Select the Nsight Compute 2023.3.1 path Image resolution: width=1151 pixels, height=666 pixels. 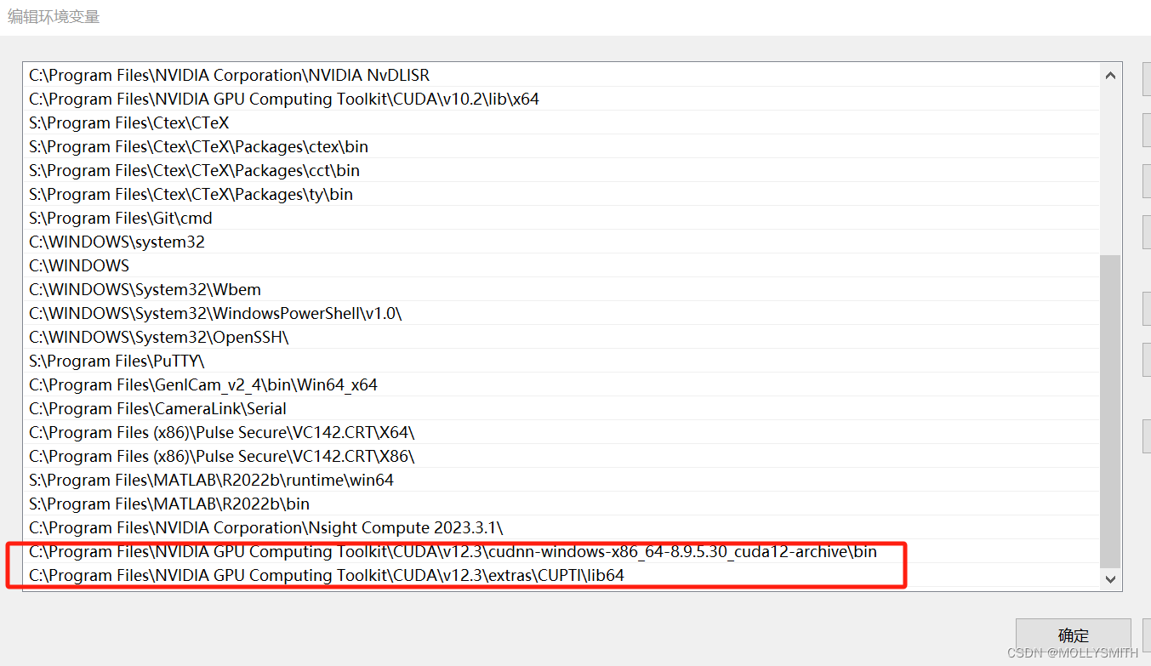[x=561, y=527]
